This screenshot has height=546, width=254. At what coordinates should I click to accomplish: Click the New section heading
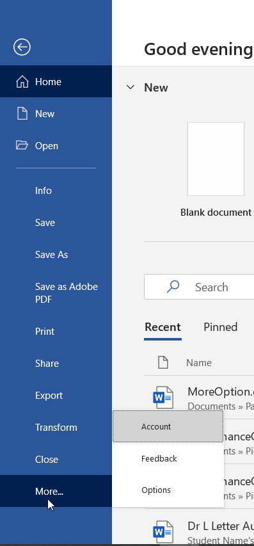click(x=156, y=88)
